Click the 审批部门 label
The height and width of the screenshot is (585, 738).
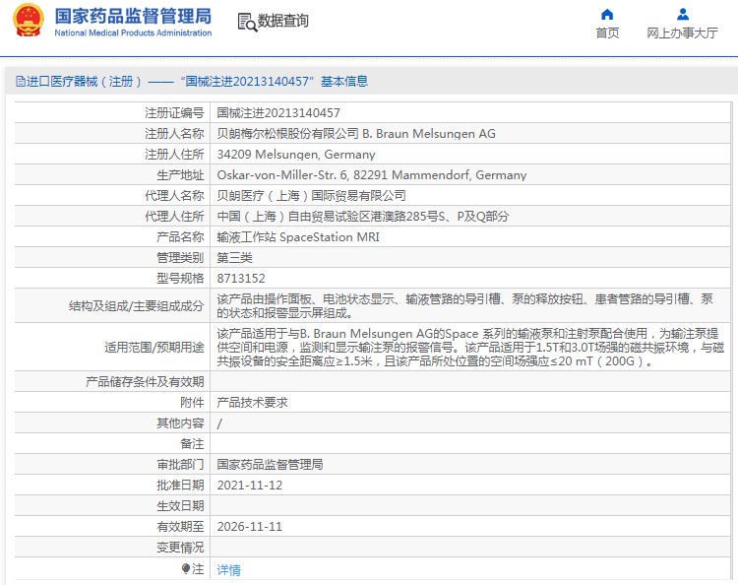click(x=180, y=465)
